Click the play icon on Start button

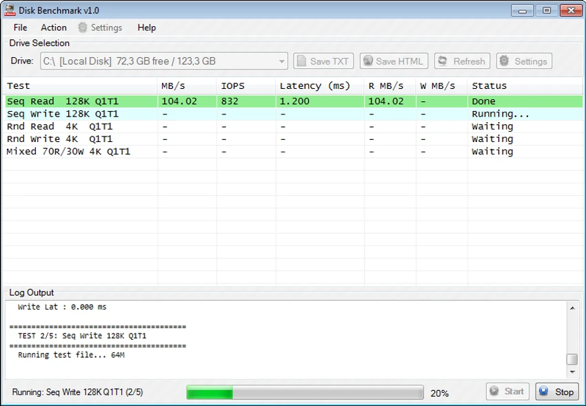tap(494, 391)
